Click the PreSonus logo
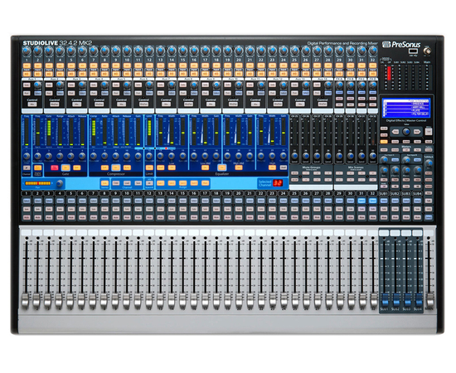 tap(401, 45)
